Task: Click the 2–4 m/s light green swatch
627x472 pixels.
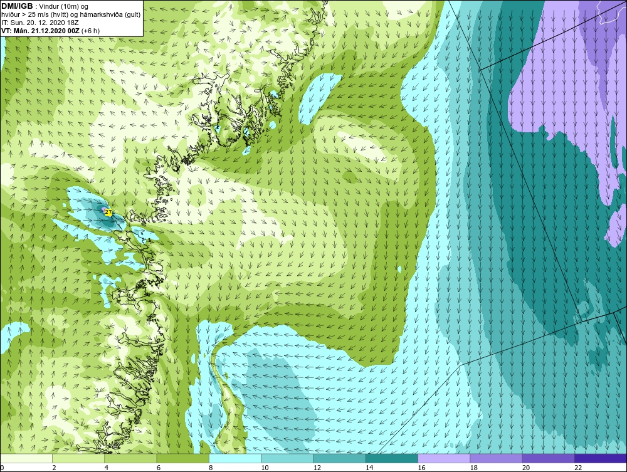Action: pos(78,458)
